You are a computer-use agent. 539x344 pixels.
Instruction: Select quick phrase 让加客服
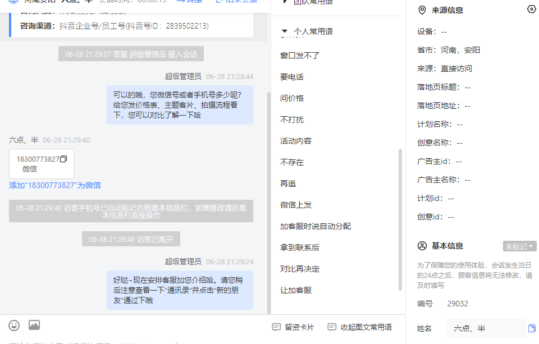[296, 290]
